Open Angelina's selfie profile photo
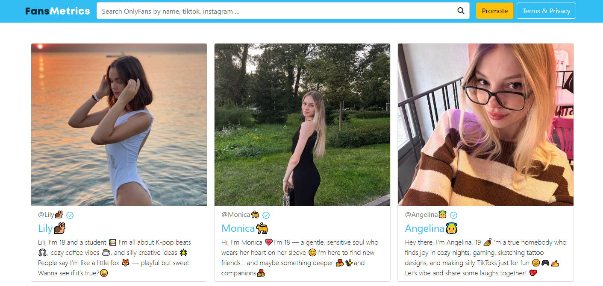This screenshot has height=286, width=603. 485,125
